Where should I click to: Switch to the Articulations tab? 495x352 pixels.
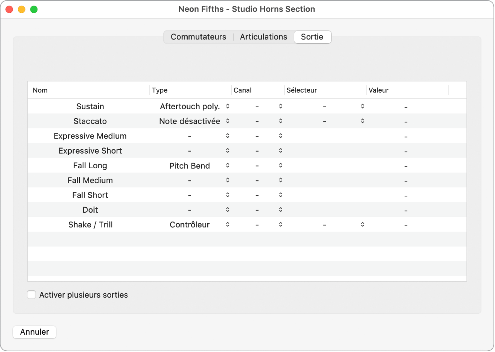coord(264,37)
